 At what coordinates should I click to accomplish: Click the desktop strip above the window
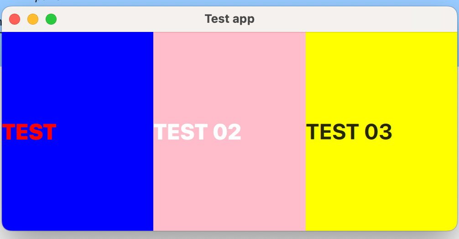coord(229,3)
